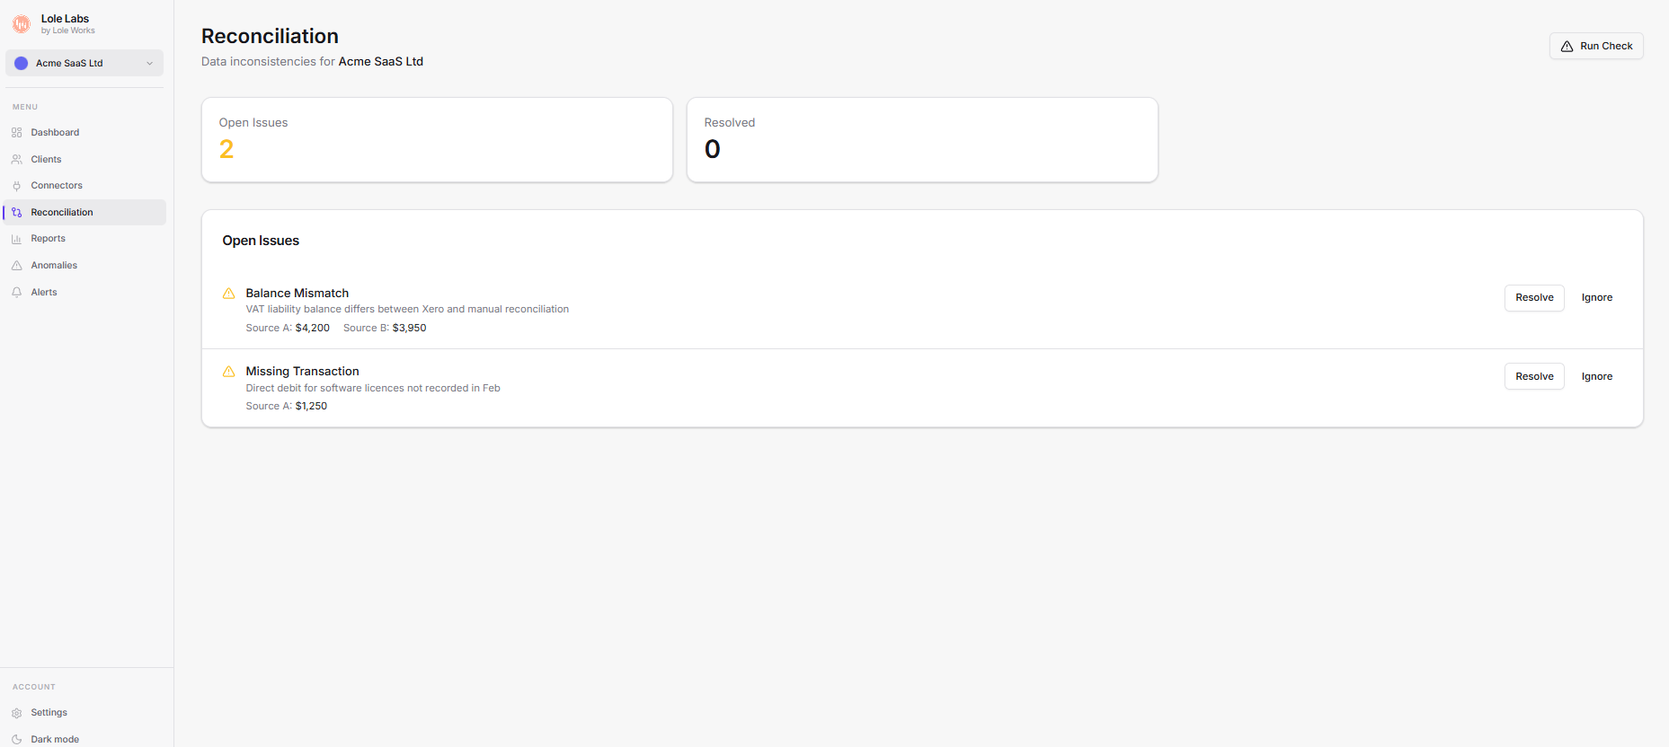
Task: Select Reconciliation in the sidebar
Action: [84, 213]
